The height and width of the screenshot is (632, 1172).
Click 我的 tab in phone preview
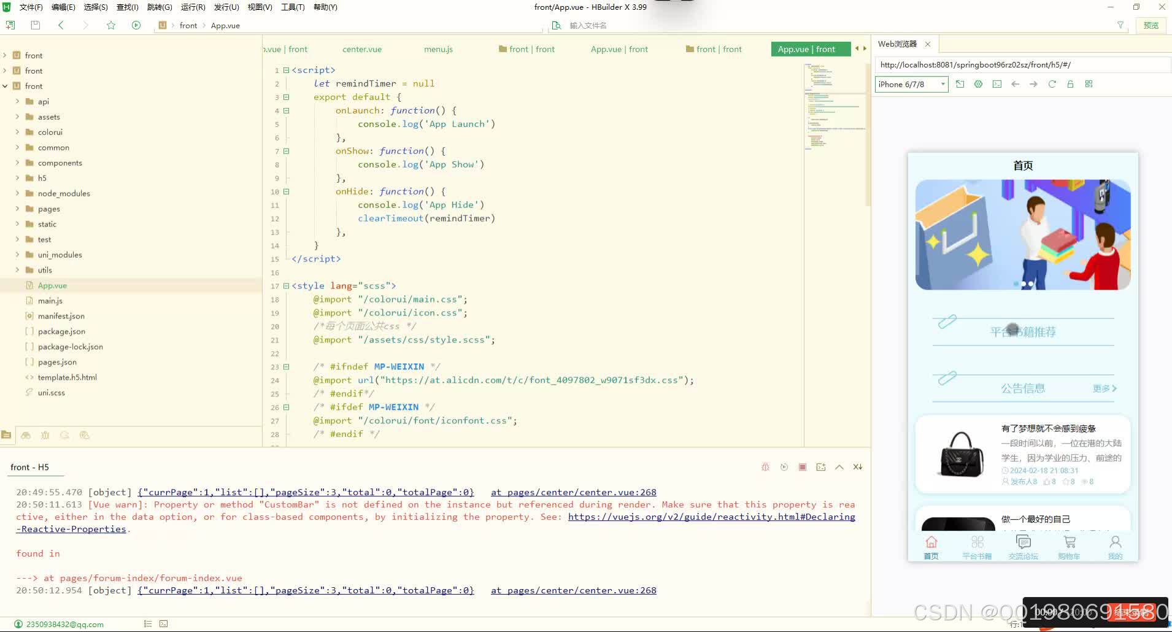tap(1115, 547)
